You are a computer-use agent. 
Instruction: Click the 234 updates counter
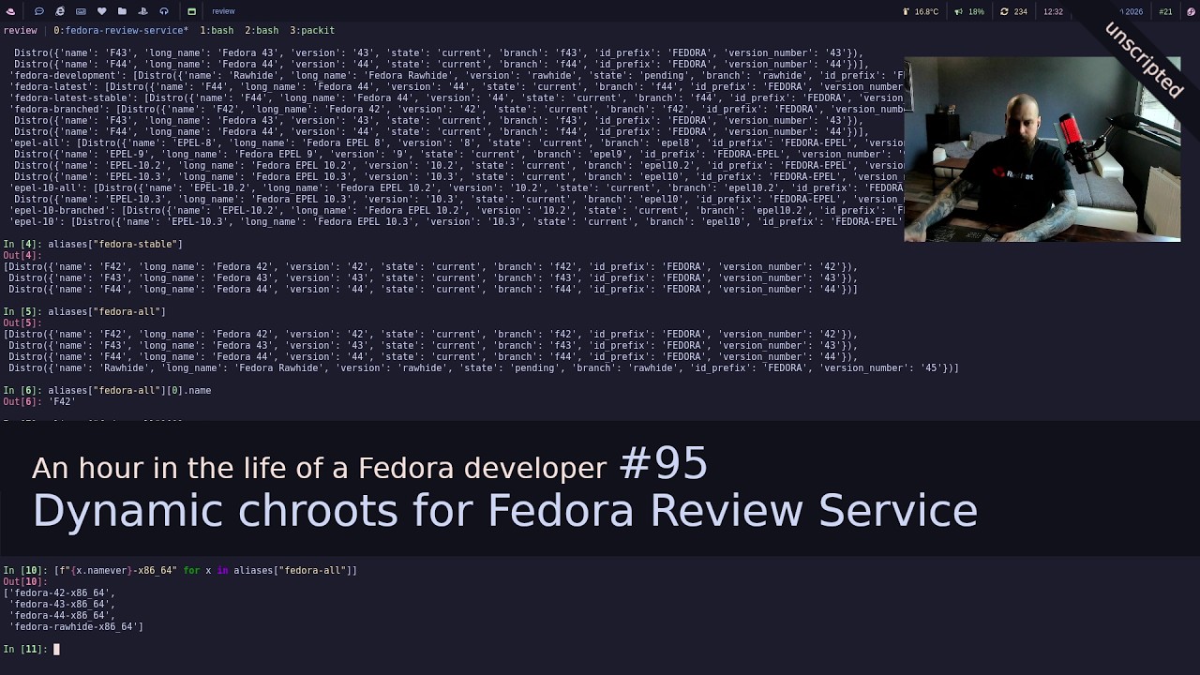pyautogui.click(x=1021, y=11)
